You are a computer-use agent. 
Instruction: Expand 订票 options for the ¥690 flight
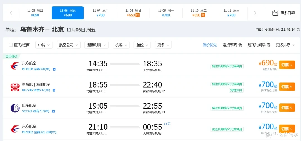pos(287,65)
